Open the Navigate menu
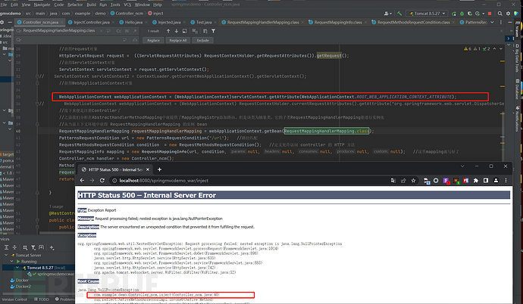 (42, 5)
